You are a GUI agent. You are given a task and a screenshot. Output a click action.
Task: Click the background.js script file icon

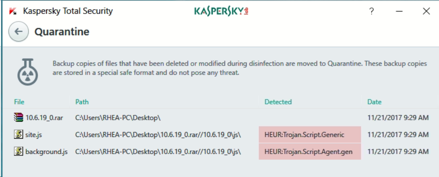pos(18,152)
